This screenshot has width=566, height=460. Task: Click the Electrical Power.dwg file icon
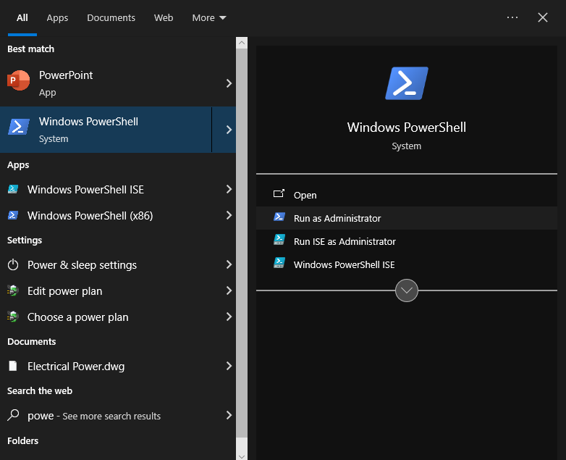13,366
